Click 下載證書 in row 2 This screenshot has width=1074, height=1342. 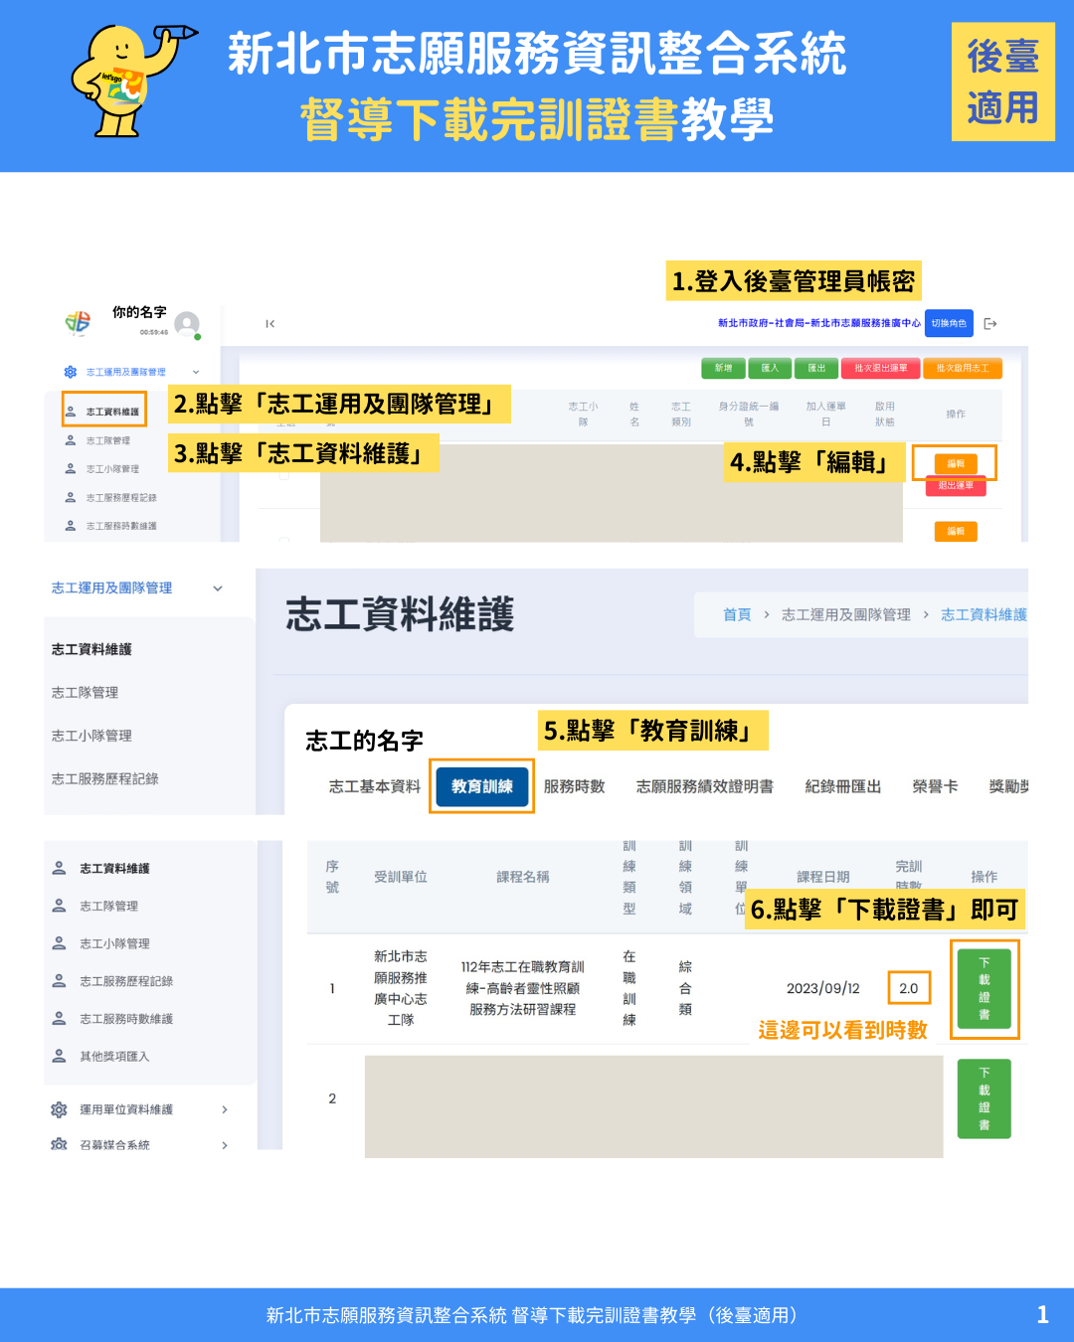click(x=984, y=1098)
